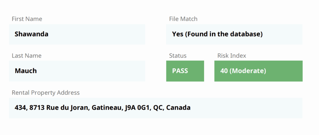Click the First Name field containing Shawanda
This screenshot has height=135, width=319.
point(77,34)
